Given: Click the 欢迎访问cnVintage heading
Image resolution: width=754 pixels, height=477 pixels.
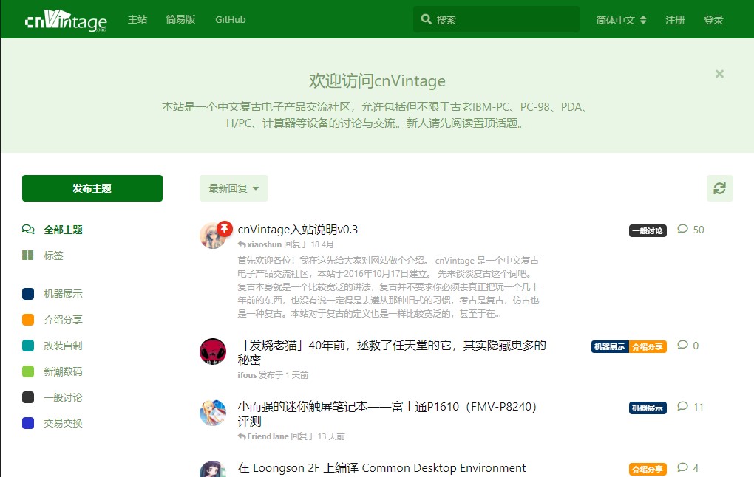Looking at the screenshot, I should tap(377, 80).
